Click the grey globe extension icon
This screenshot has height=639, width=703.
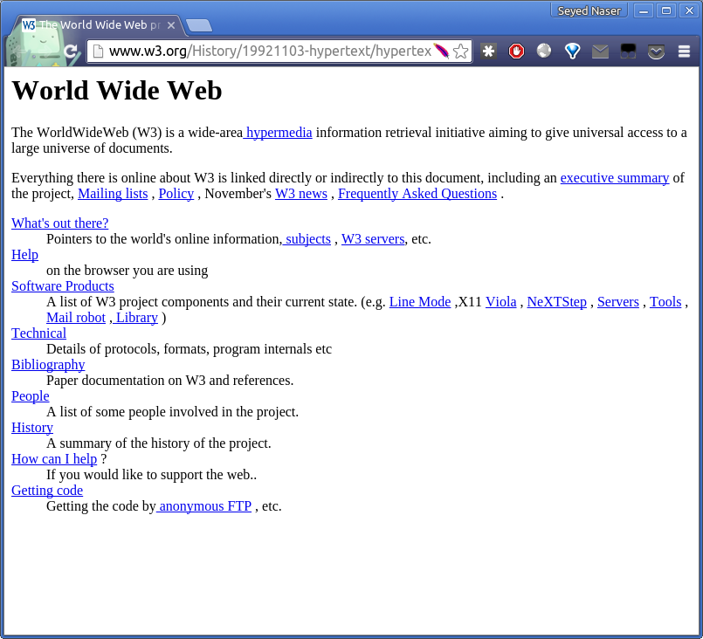click(x=544, y=51)
